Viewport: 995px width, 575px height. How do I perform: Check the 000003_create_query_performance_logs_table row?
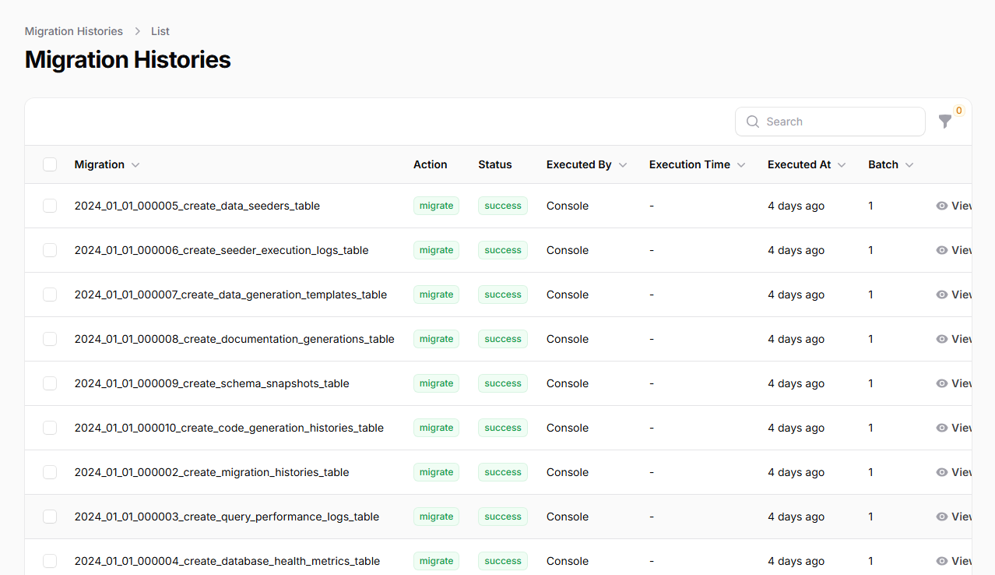coord(50,517)
